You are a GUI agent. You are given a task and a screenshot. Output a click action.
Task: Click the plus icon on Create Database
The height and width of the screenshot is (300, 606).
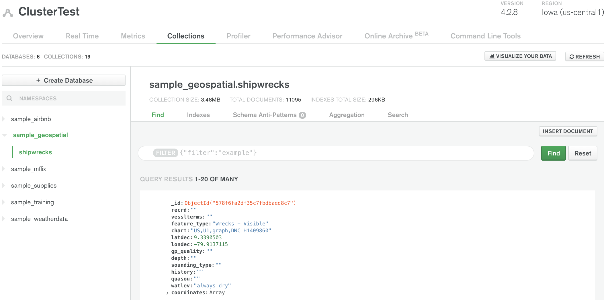(x=38, y=80)
